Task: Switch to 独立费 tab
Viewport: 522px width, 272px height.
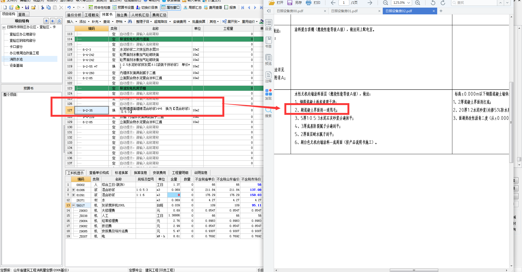Action: click(122, 15)
